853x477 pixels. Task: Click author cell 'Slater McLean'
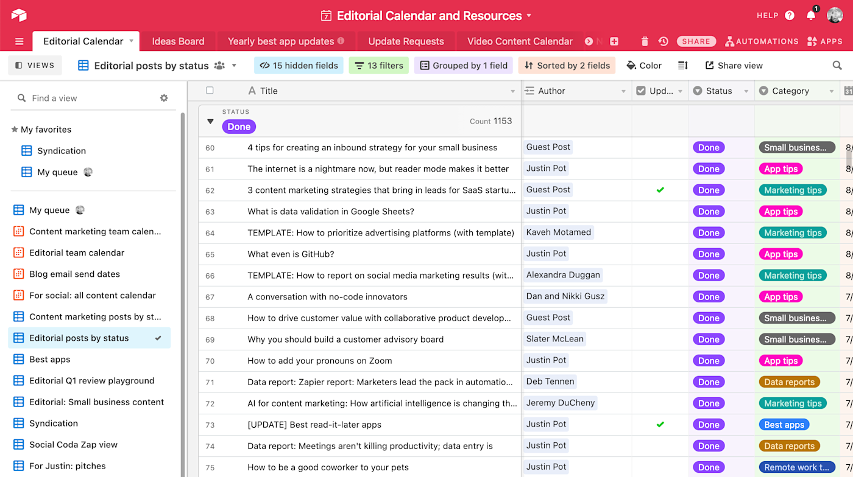554,339
